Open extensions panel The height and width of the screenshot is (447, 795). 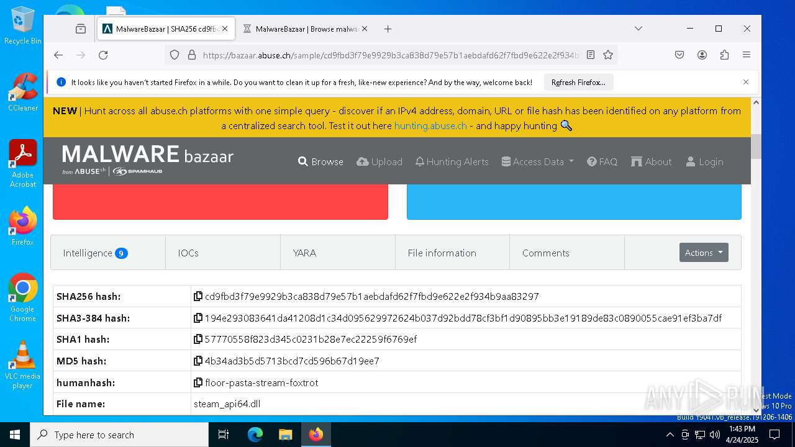click(724, 55)
